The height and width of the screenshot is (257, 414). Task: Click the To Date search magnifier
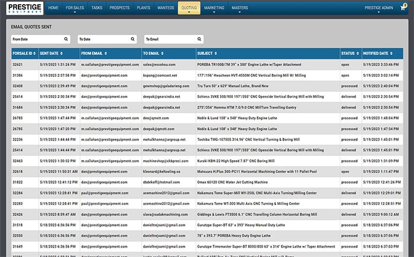coord(132,39)
